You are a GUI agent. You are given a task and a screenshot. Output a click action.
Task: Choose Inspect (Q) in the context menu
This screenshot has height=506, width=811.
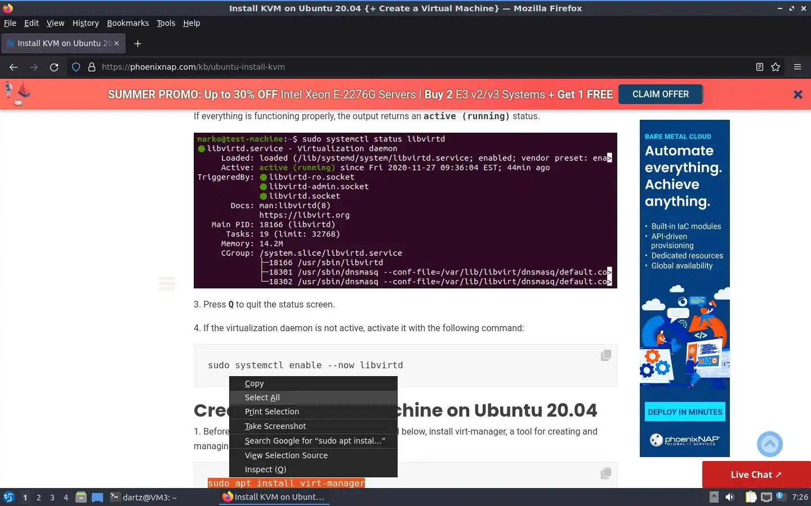point(313,469)
